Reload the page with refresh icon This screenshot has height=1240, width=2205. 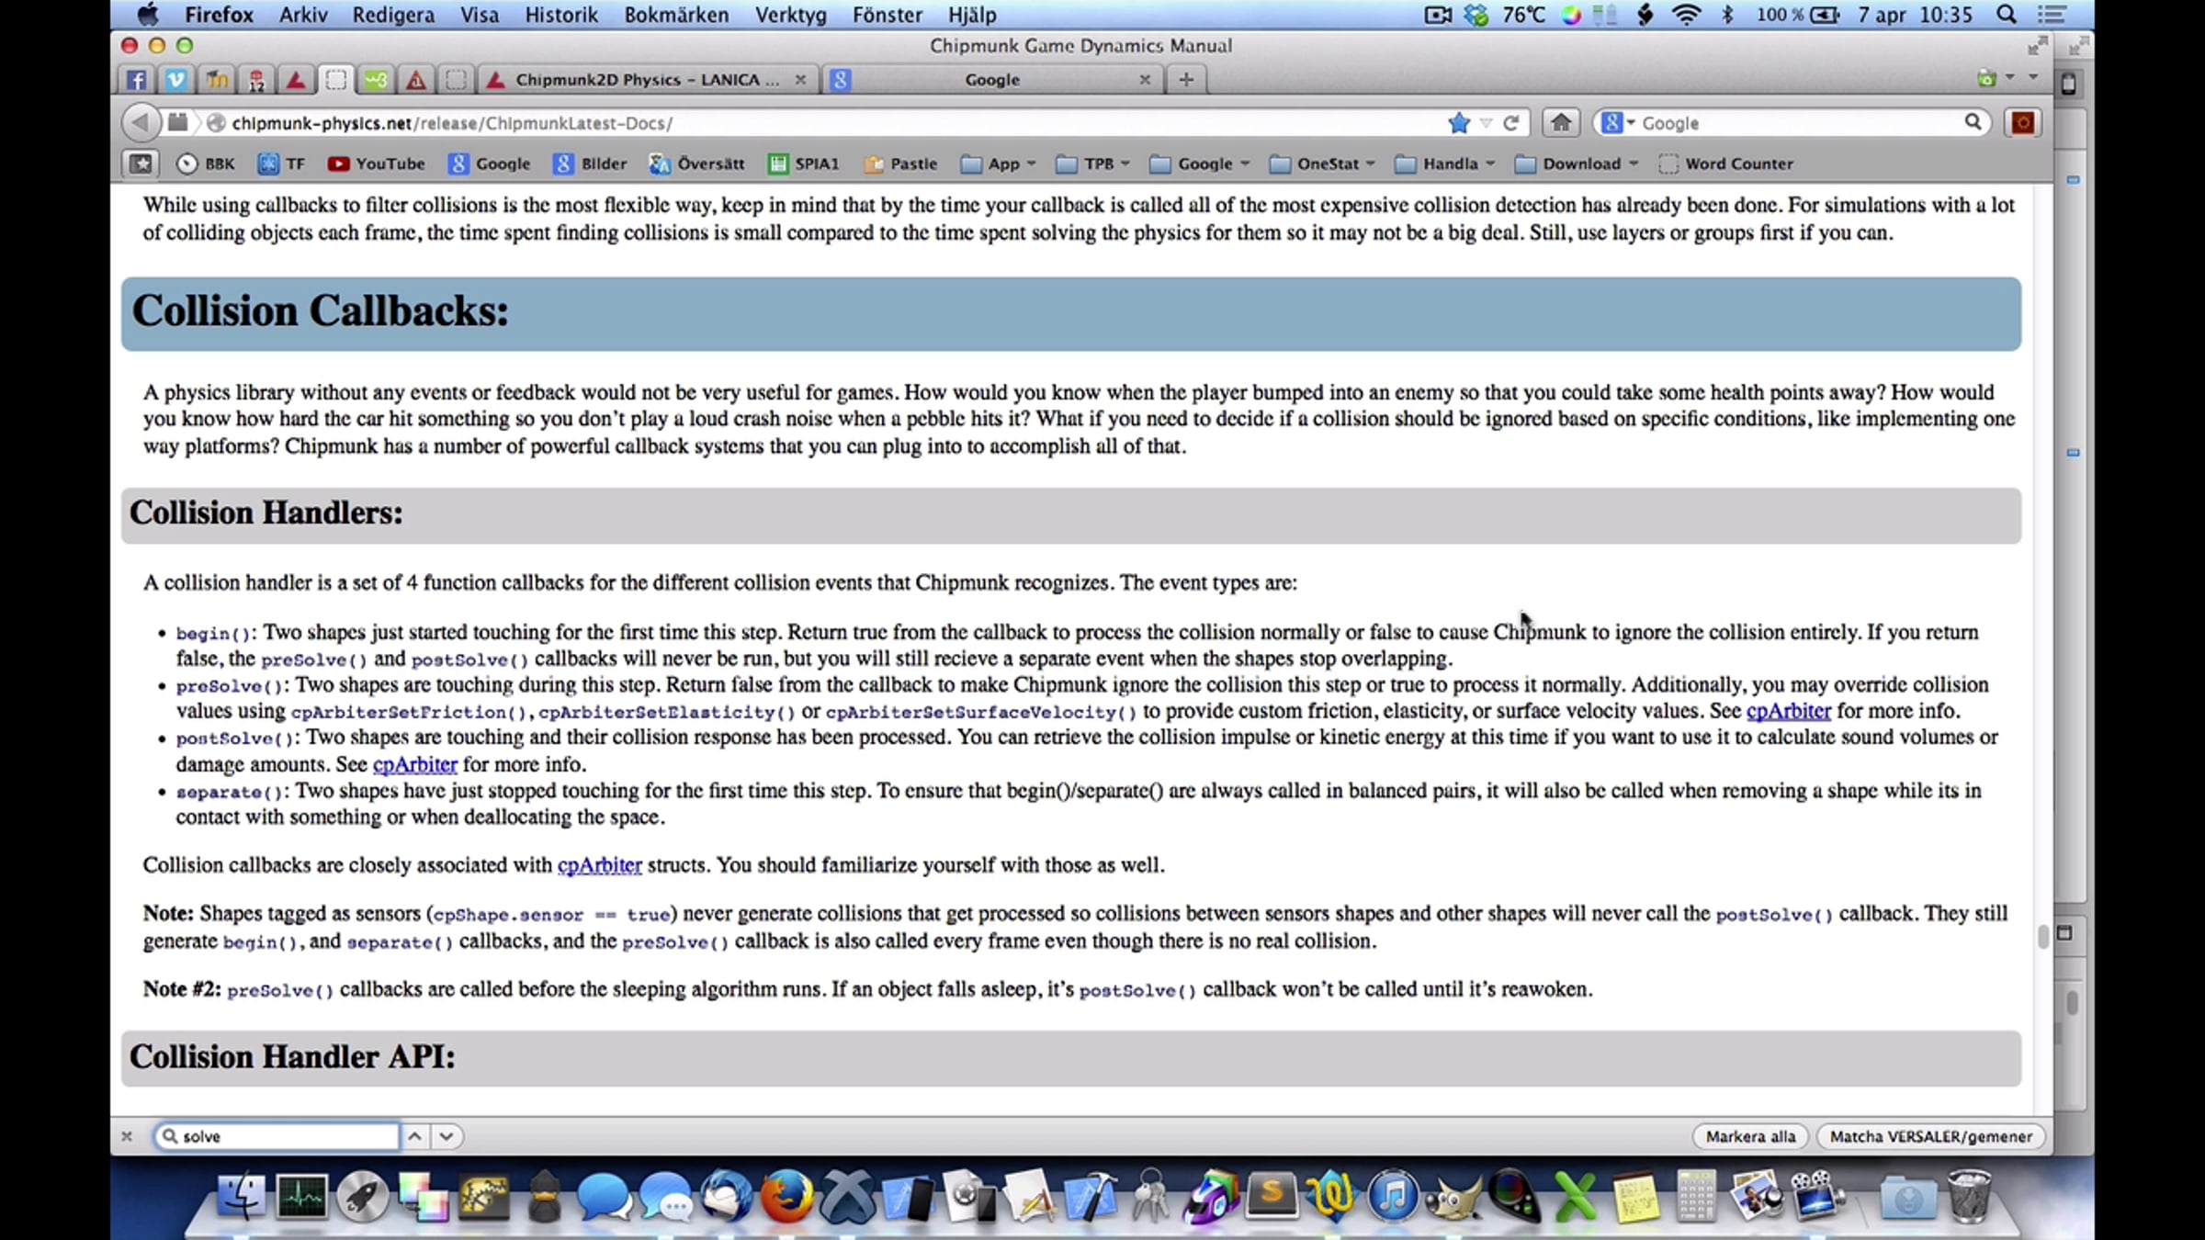pyautogui.click(x=1511, y=122)
